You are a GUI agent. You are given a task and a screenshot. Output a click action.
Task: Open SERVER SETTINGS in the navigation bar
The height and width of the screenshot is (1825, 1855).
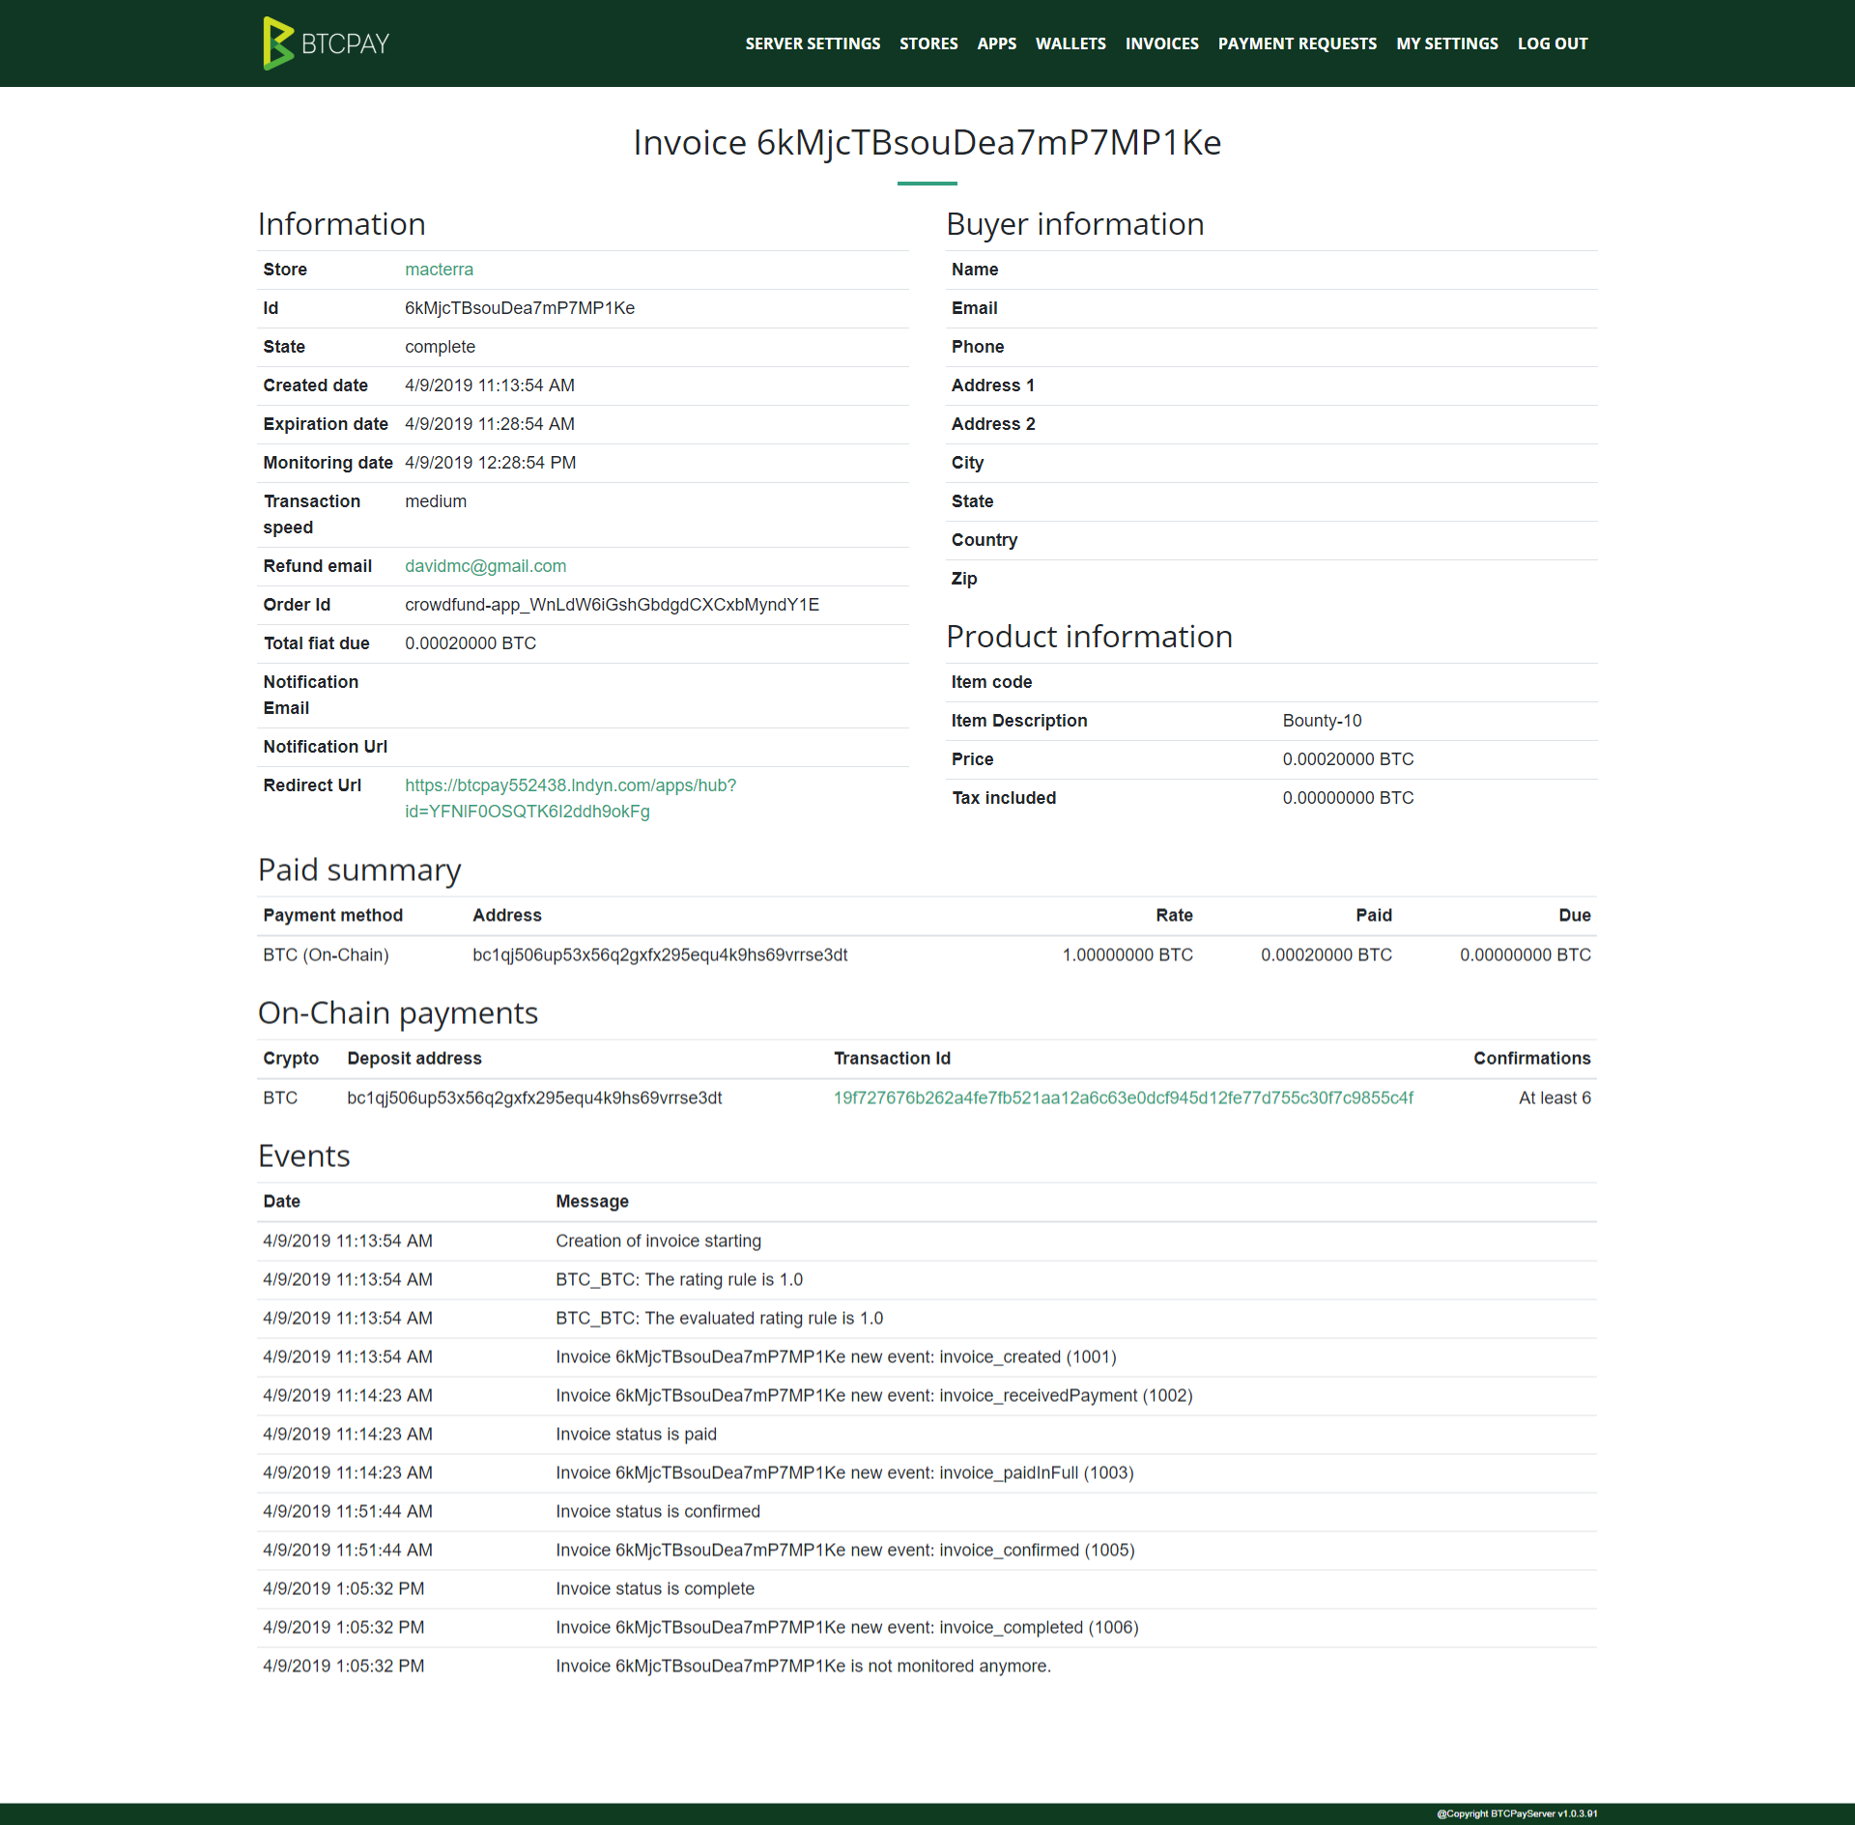(x=813, y=43)
